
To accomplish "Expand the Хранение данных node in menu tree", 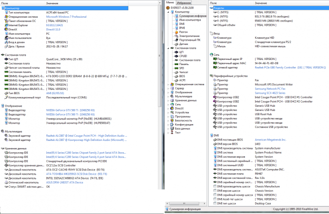I will coord(168,101).
